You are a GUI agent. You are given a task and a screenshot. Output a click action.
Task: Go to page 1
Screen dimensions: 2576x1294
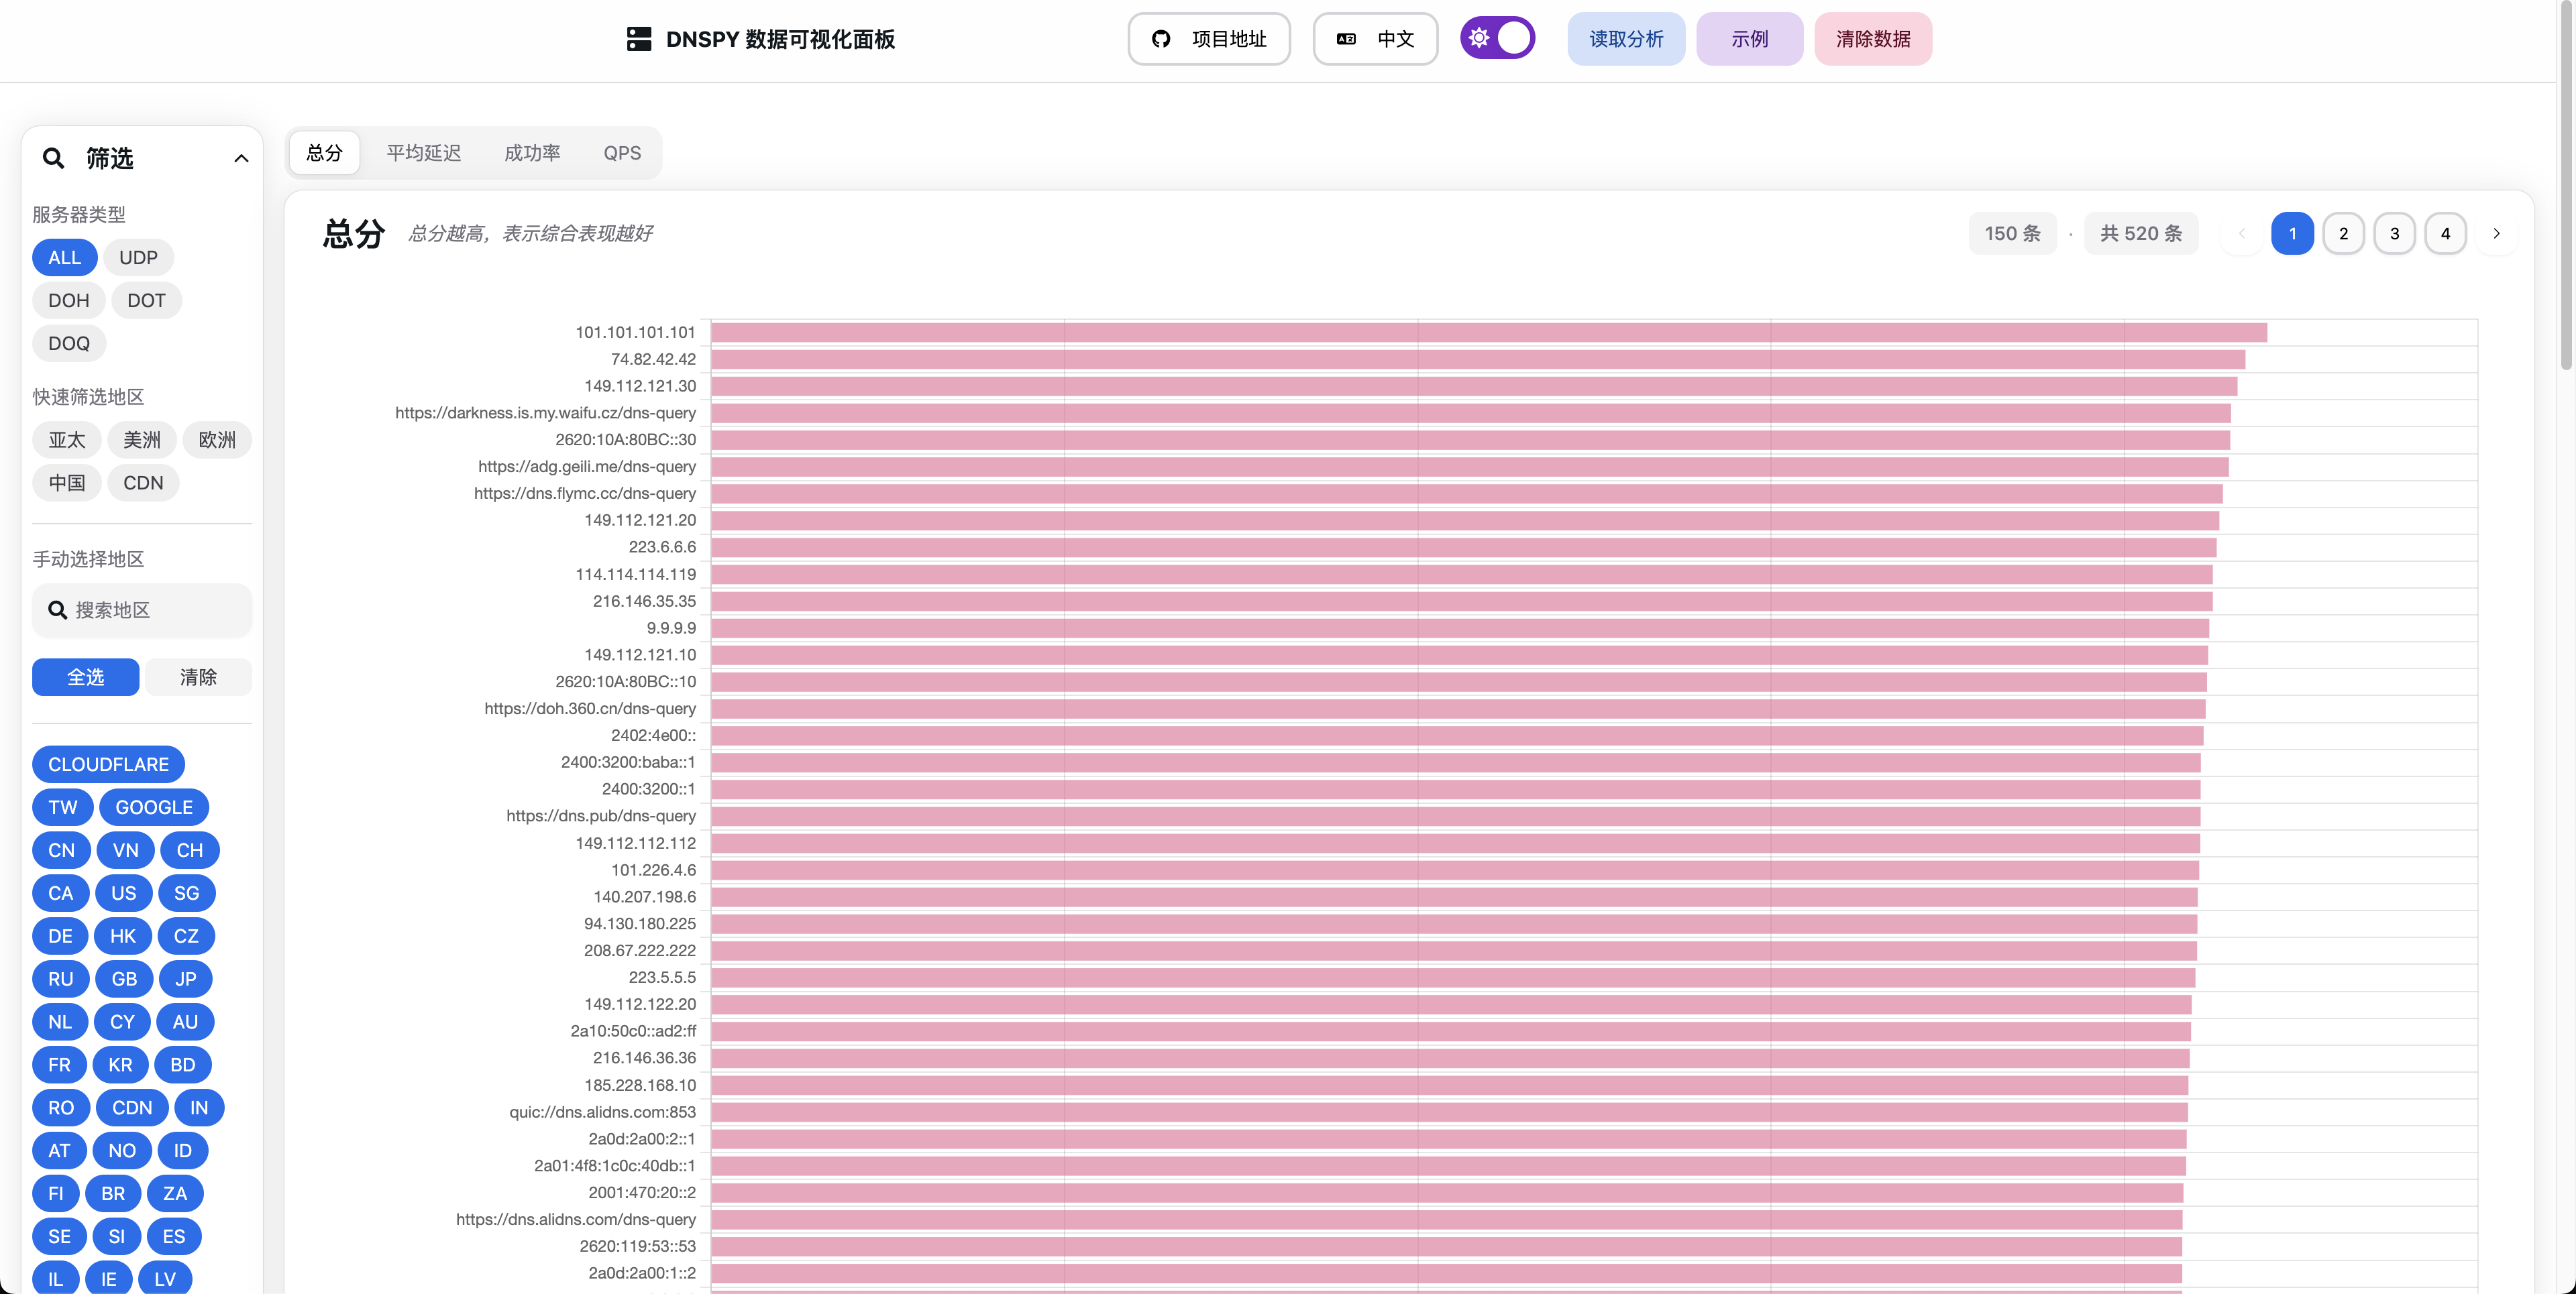[2292, 234]
